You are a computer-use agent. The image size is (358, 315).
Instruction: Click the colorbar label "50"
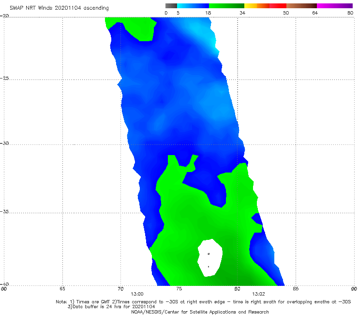pyautogui.click(x=286, y=13)
